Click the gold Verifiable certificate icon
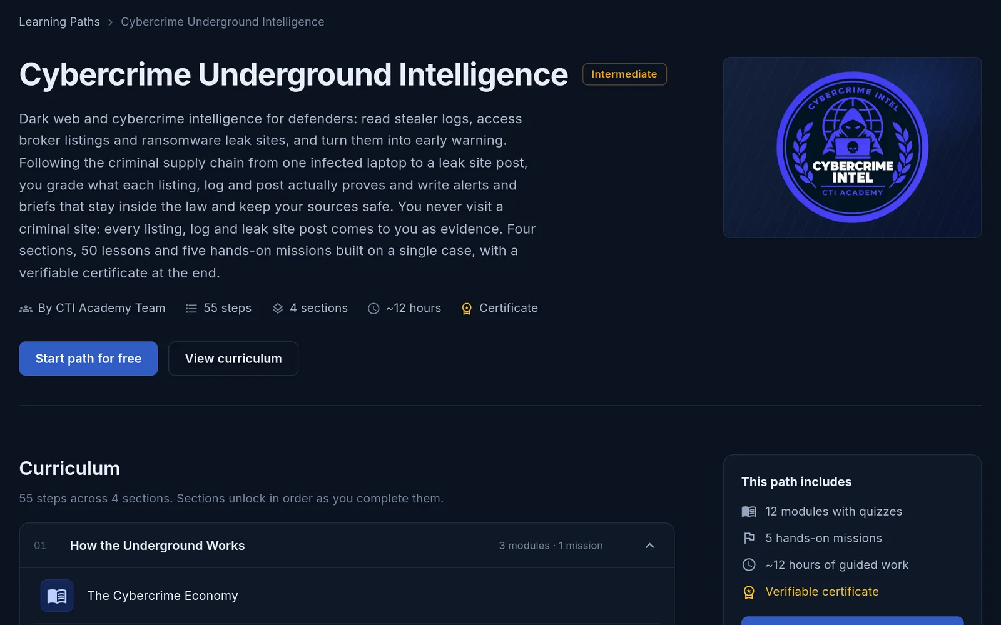Image resolution: width=1001 pixels, height=625 pixels. [749, 592]
